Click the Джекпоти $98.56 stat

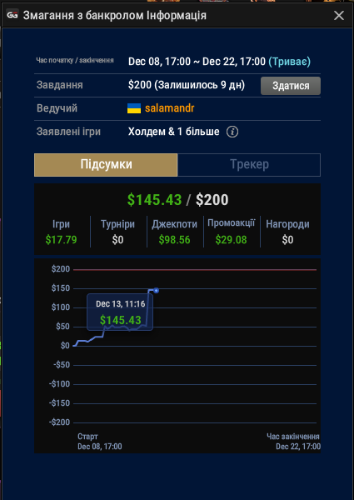point(175,232)
